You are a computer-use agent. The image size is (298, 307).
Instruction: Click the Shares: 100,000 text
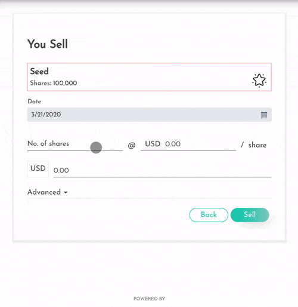[54, 83]
